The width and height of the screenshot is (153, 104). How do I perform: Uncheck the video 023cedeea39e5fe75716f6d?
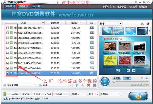(8, 53)
